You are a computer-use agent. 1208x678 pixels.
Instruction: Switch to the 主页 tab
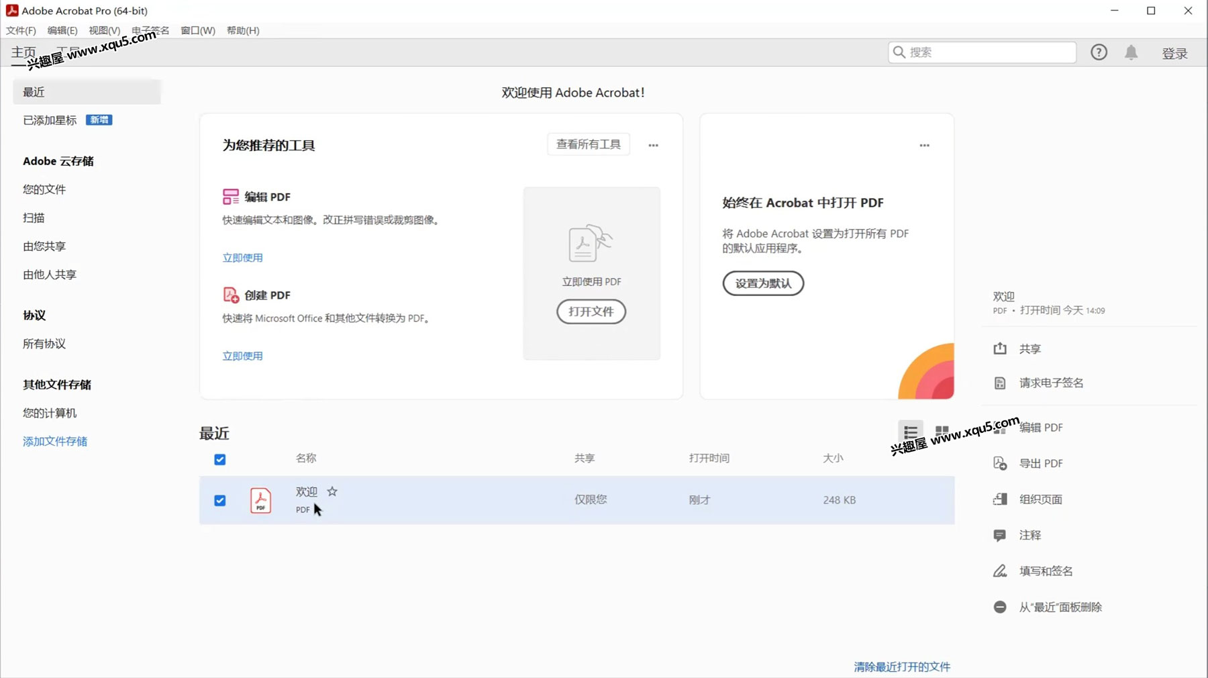click(x=23, y=52)
